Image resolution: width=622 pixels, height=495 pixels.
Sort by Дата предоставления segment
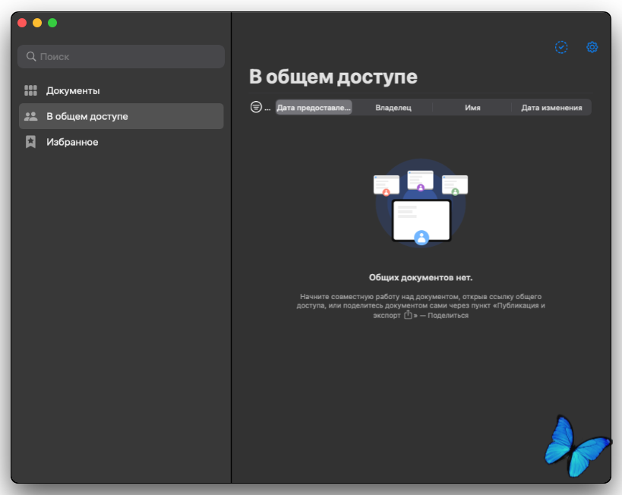(314, 108)
